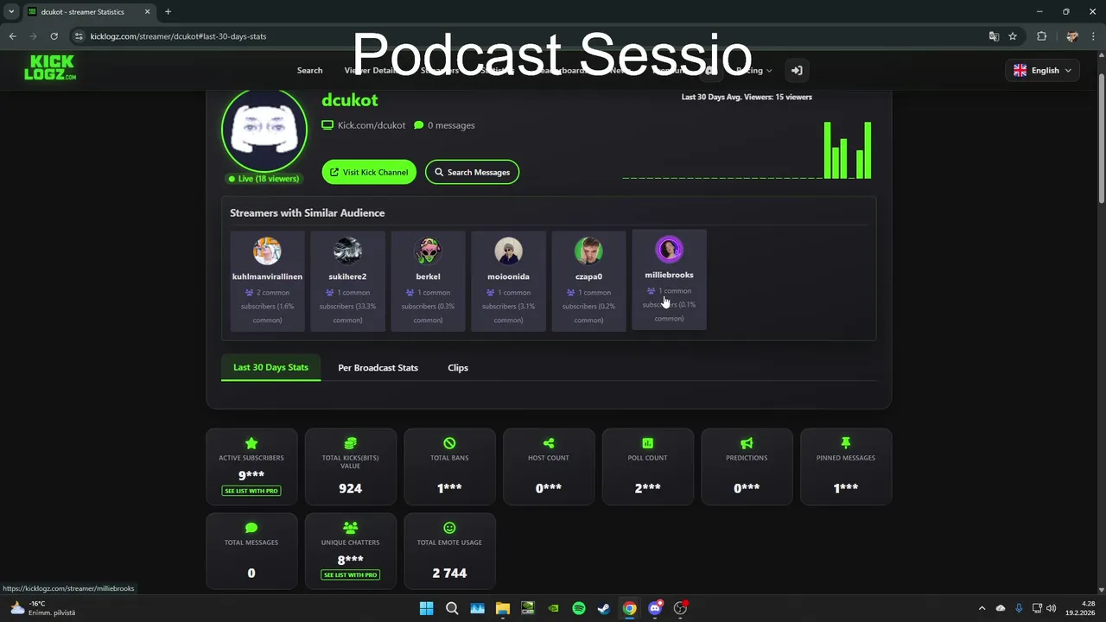Click the star icon on Active Subscribers card
Screen dimensions: 1106x622
251,443
